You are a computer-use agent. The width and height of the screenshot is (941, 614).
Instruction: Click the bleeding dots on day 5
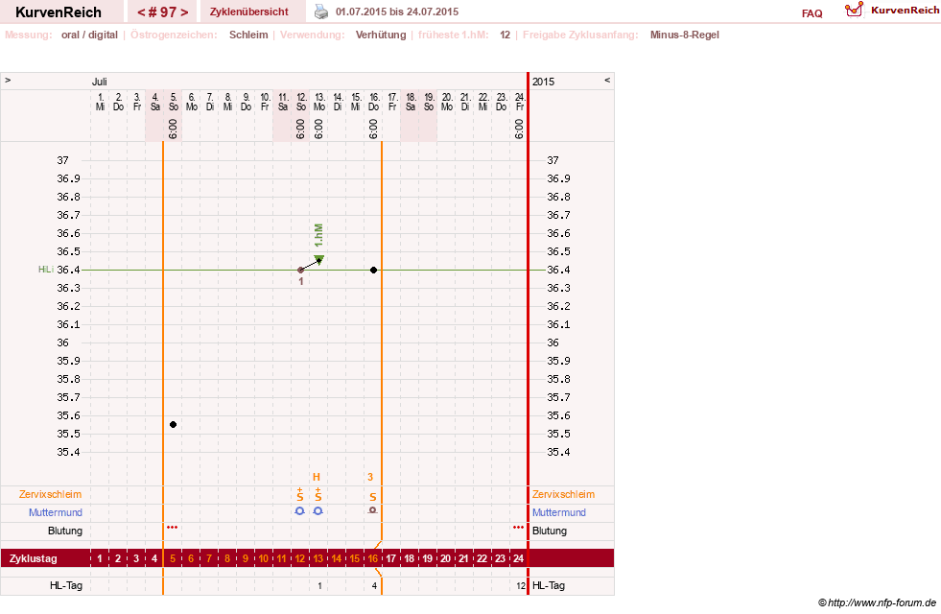(x=173, y=528)
